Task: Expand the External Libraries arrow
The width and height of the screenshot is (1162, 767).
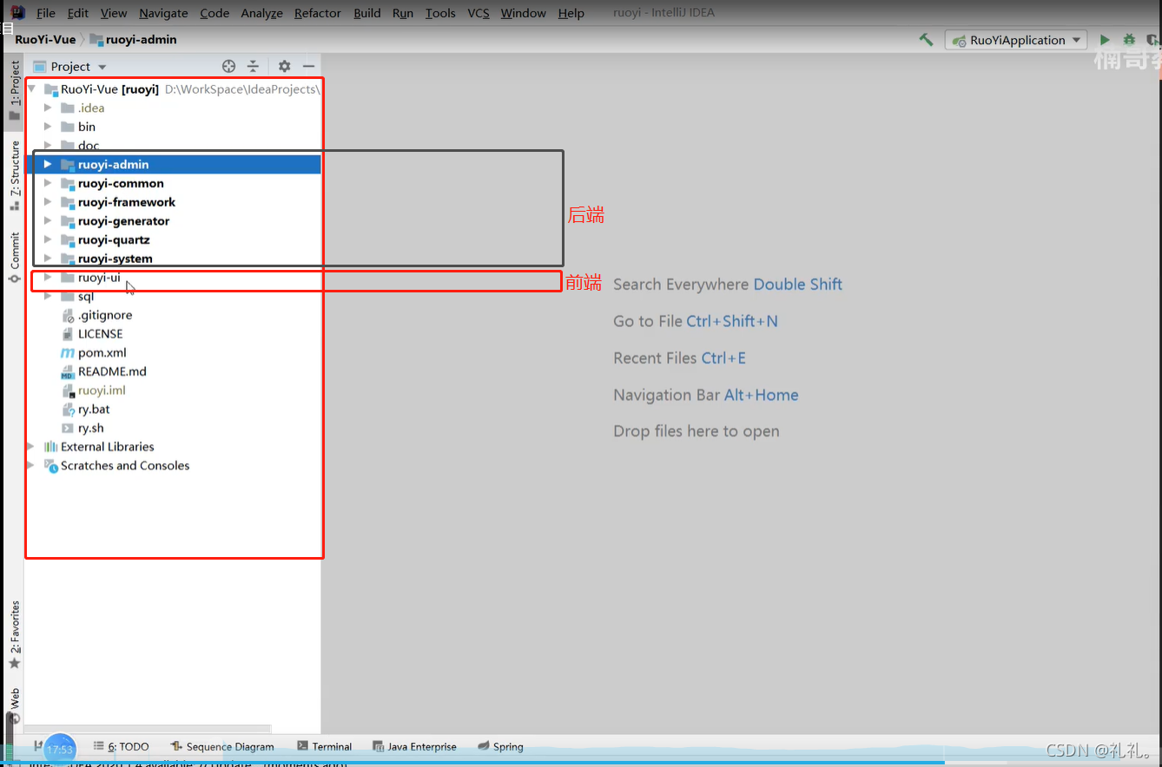Action: [x=31, y=447]
